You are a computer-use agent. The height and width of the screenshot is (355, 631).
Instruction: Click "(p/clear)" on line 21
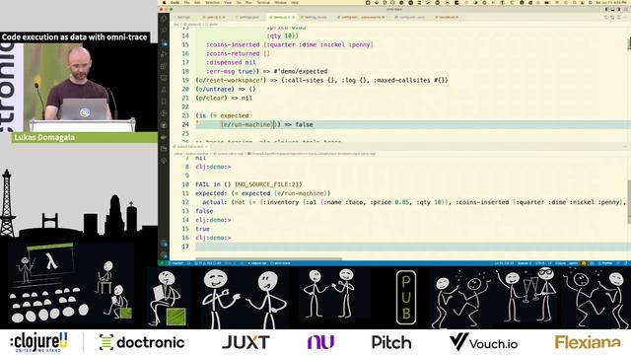[x=212, y=98]
